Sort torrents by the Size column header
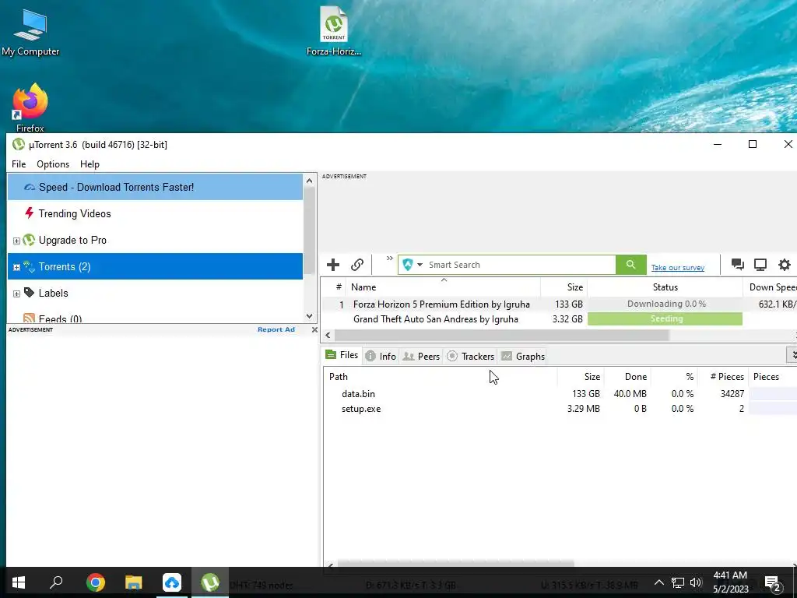Screen dimensions: 797x598 point(564,287)
